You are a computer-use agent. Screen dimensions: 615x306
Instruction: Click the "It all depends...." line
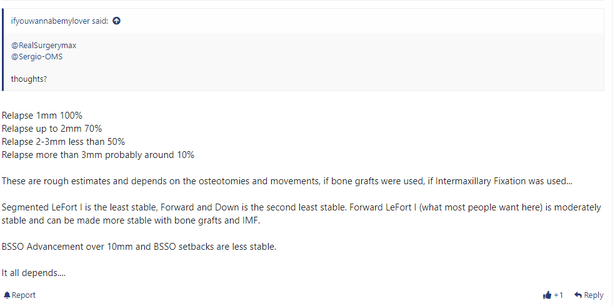pos(33,273)
